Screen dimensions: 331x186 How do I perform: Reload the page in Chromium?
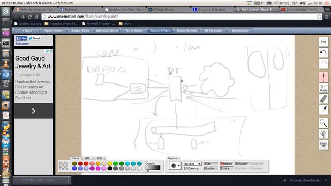coord(30,17)
